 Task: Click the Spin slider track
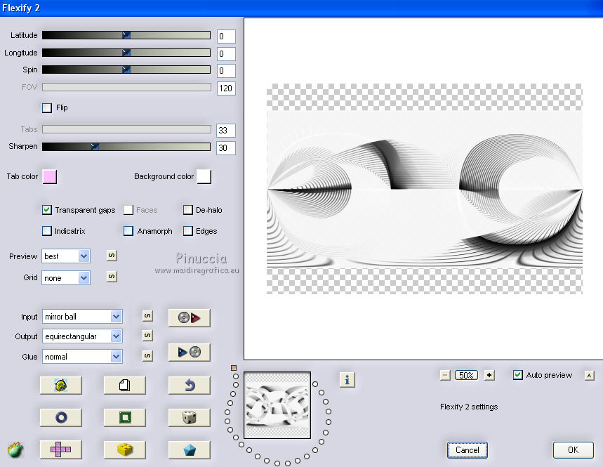coord(126,70)
